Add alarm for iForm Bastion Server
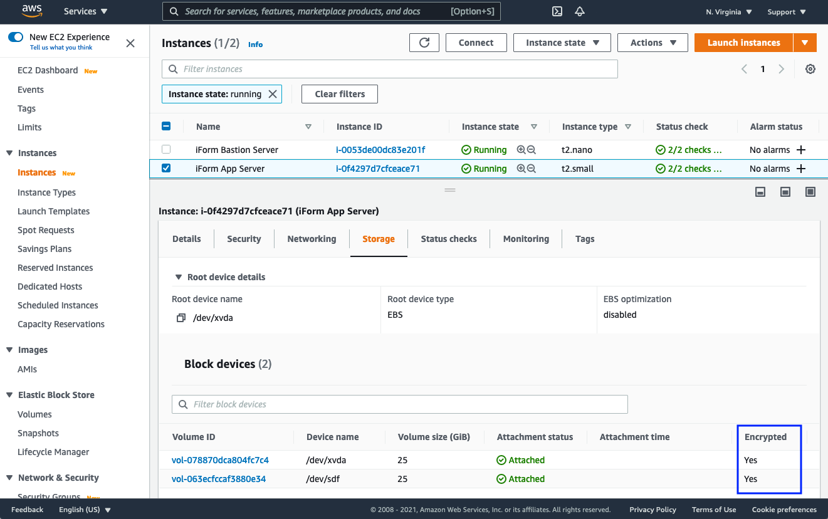Screen dimensions: 828x519 (800, 150)
